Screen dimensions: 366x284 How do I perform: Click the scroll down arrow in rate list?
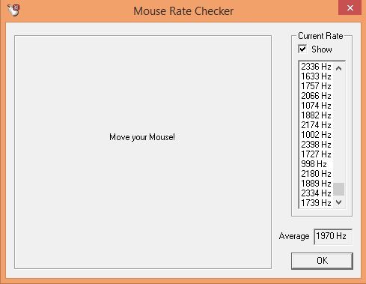pos(338,202)
